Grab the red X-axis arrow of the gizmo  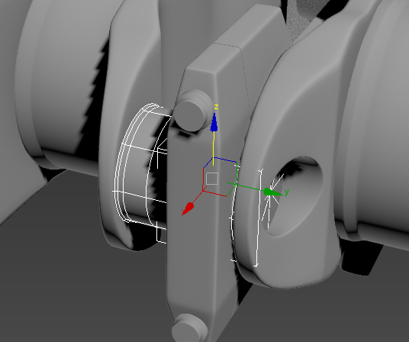click(x=188, y=208)
